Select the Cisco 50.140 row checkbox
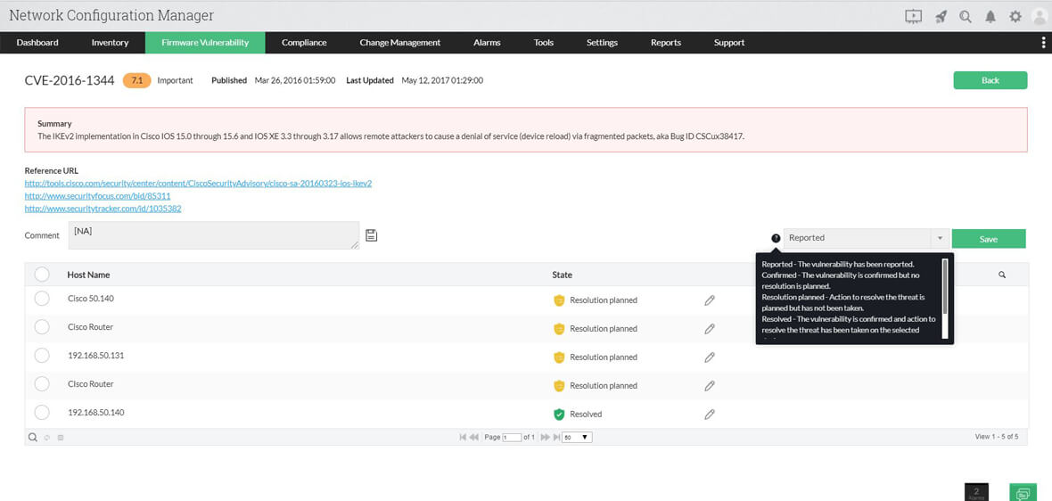Screen dimensions: 1052x501 tap(42, 300)
